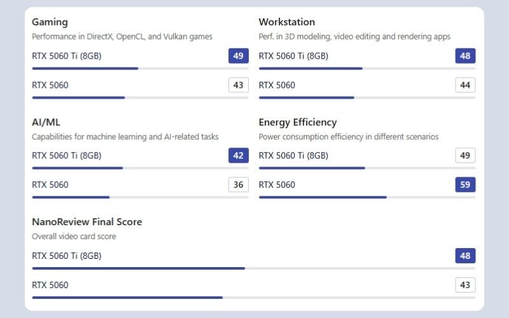This screenshot has width=509, height=318.
Task: Click RTX 5060 Ti (8GB) label under AI/ML
Action: [x=67, y=156]
